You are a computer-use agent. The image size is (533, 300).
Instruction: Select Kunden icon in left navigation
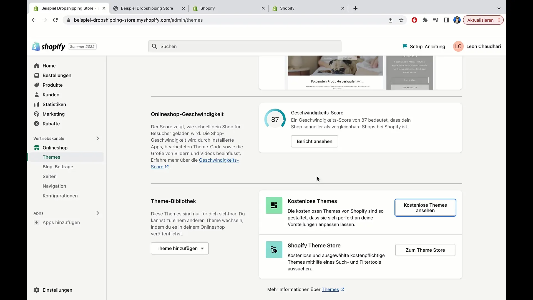pyautogui.click(x=37, y=94)
